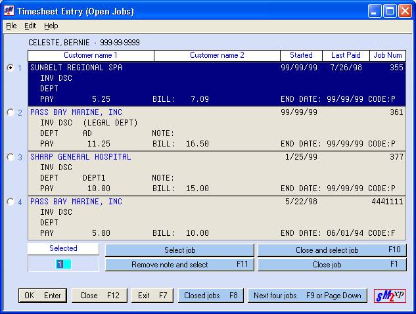
Task: Click END DATE 06/01/94 CODE:F
Action: click(338, 233)
